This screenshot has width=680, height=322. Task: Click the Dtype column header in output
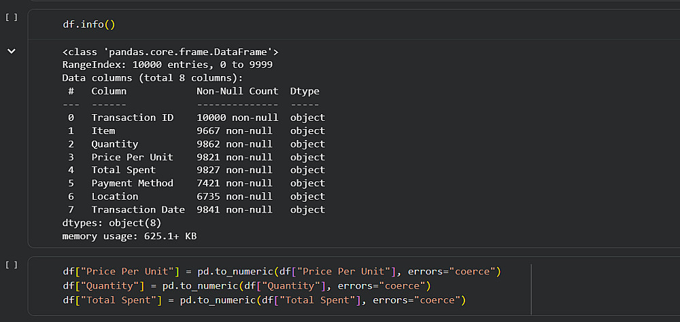[305, 91]
